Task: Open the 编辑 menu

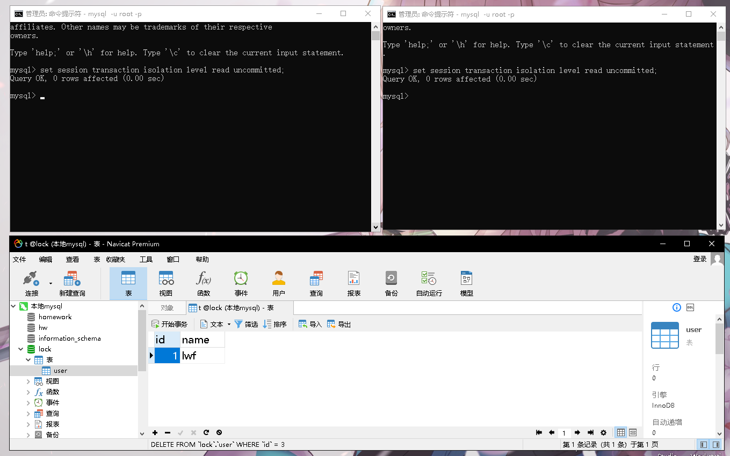Action: coord(46,259)
